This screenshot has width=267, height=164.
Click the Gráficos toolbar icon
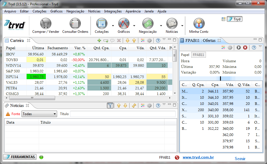coord(124,23)
